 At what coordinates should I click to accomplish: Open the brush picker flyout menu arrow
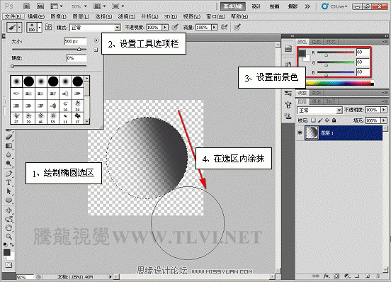pos(96,40)
